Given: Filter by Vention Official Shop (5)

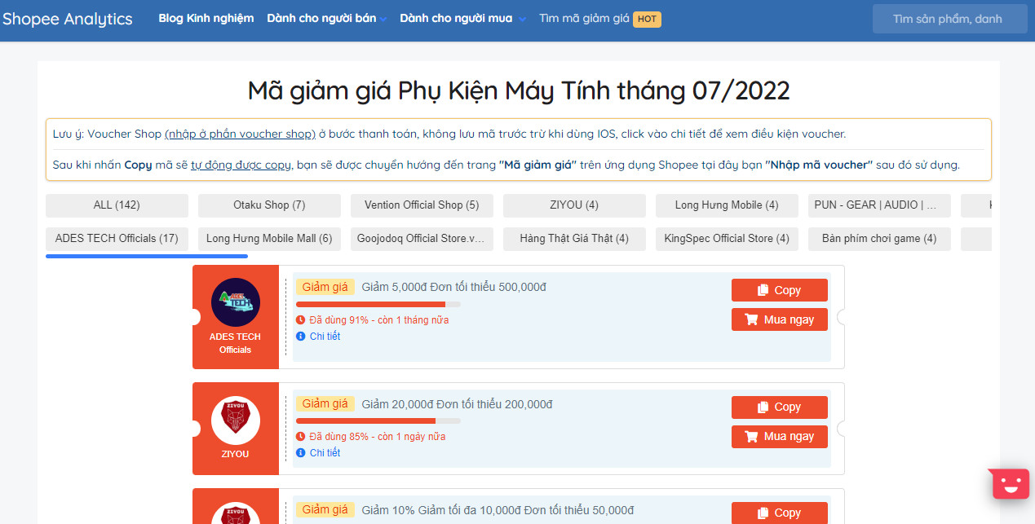Looking at the screenshot, I should point(422,205).
